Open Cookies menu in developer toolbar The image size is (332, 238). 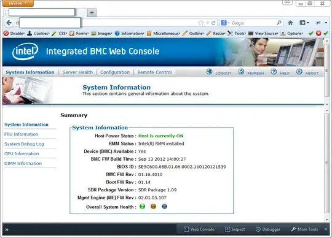(38, 33)
